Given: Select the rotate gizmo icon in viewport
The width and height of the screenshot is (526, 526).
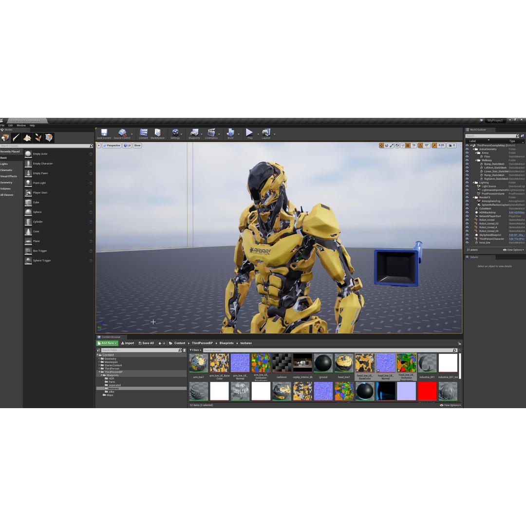Looking at the screenshot, I should point(386,146).
